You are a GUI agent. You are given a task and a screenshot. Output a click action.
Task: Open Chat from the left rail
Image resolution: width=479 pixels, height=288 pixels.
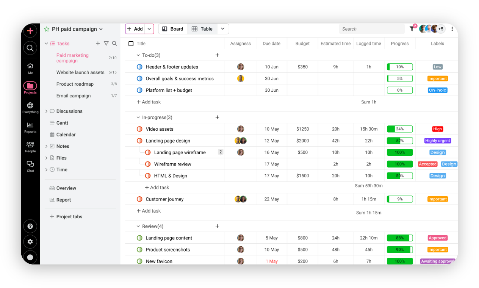point(30,165)
